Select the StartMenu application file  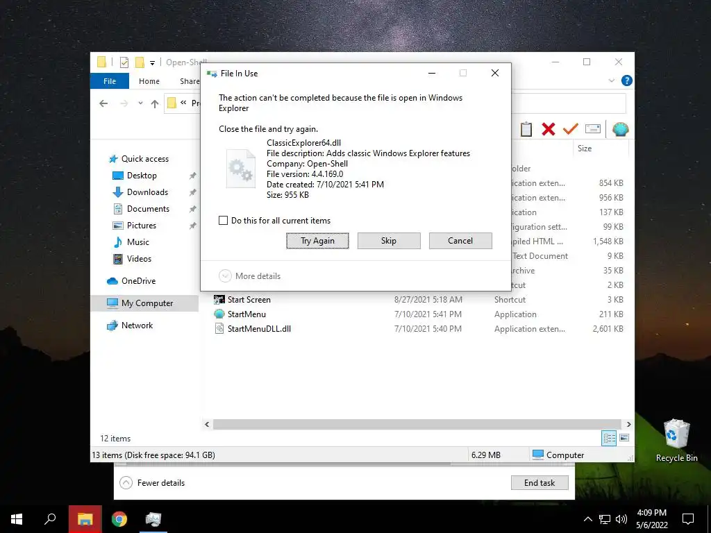pos(246,314)
